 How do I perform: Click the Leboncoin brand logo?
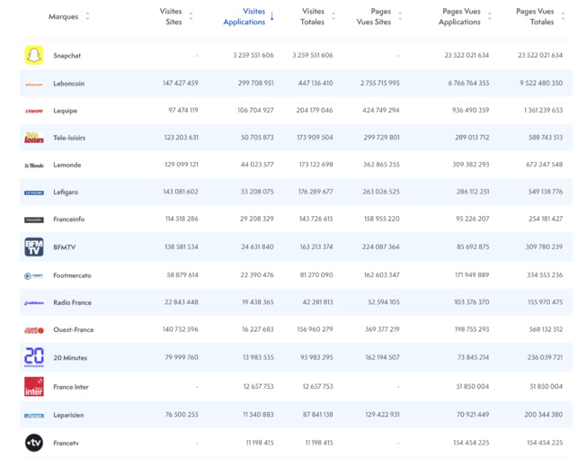pyautogui.click(x=33, y=84)
